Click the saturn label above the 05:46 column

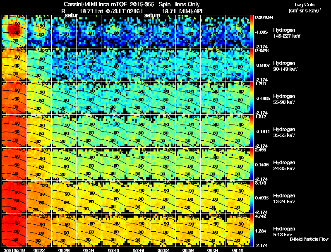pyautogui.click(x=152, y=15)
